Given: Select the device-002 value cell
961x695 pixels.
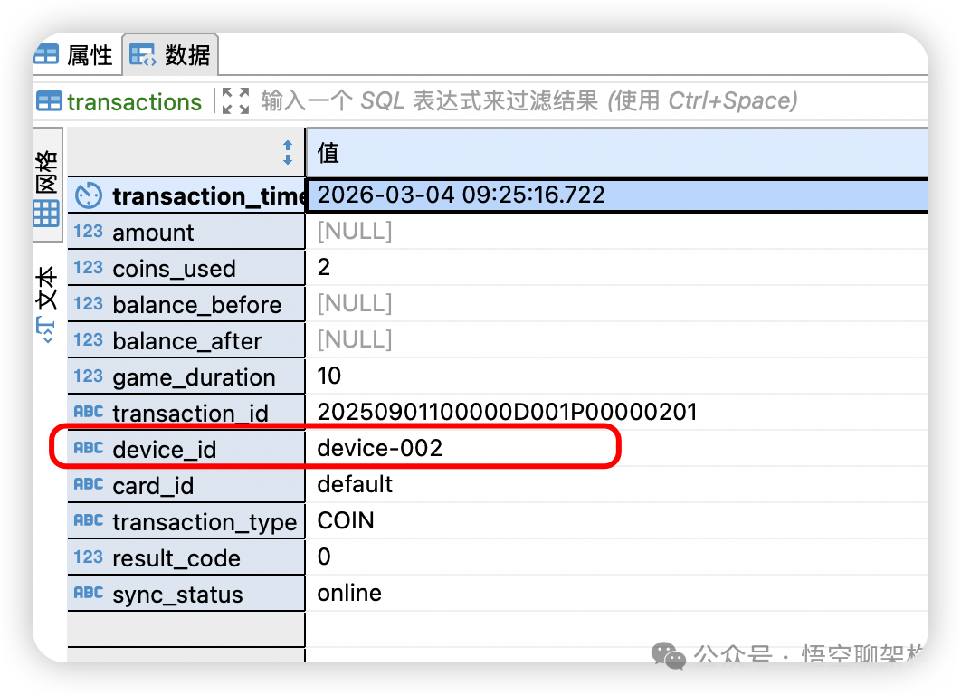Looking at the screenshot, I should pos(380,448).
